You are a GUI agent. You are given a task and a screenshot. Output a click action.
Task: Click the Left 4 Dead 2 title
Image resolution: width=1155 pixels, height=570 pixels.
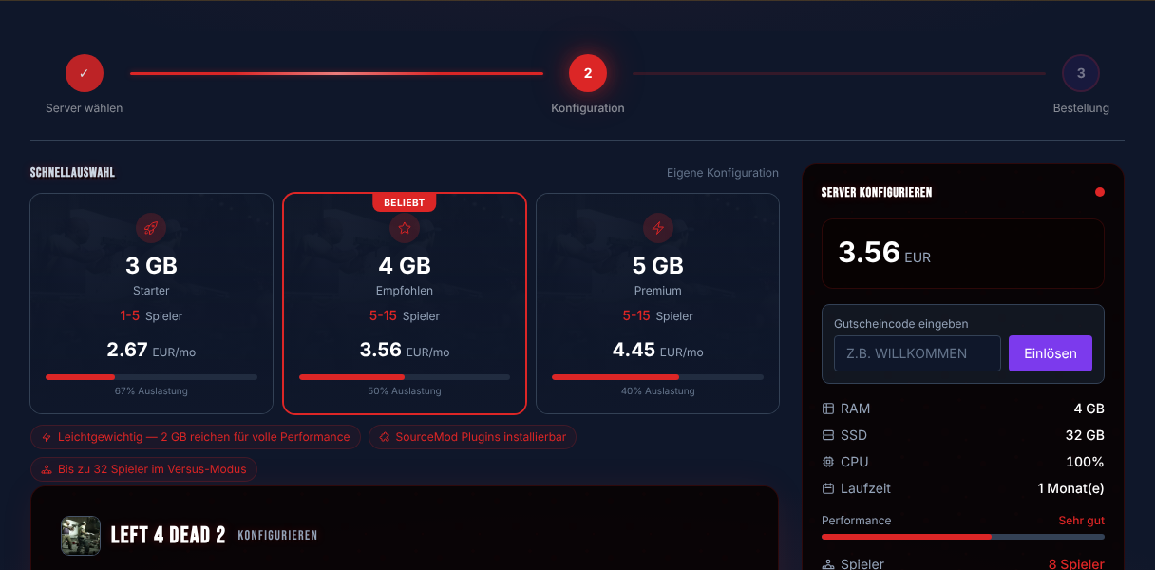point(168,535)
